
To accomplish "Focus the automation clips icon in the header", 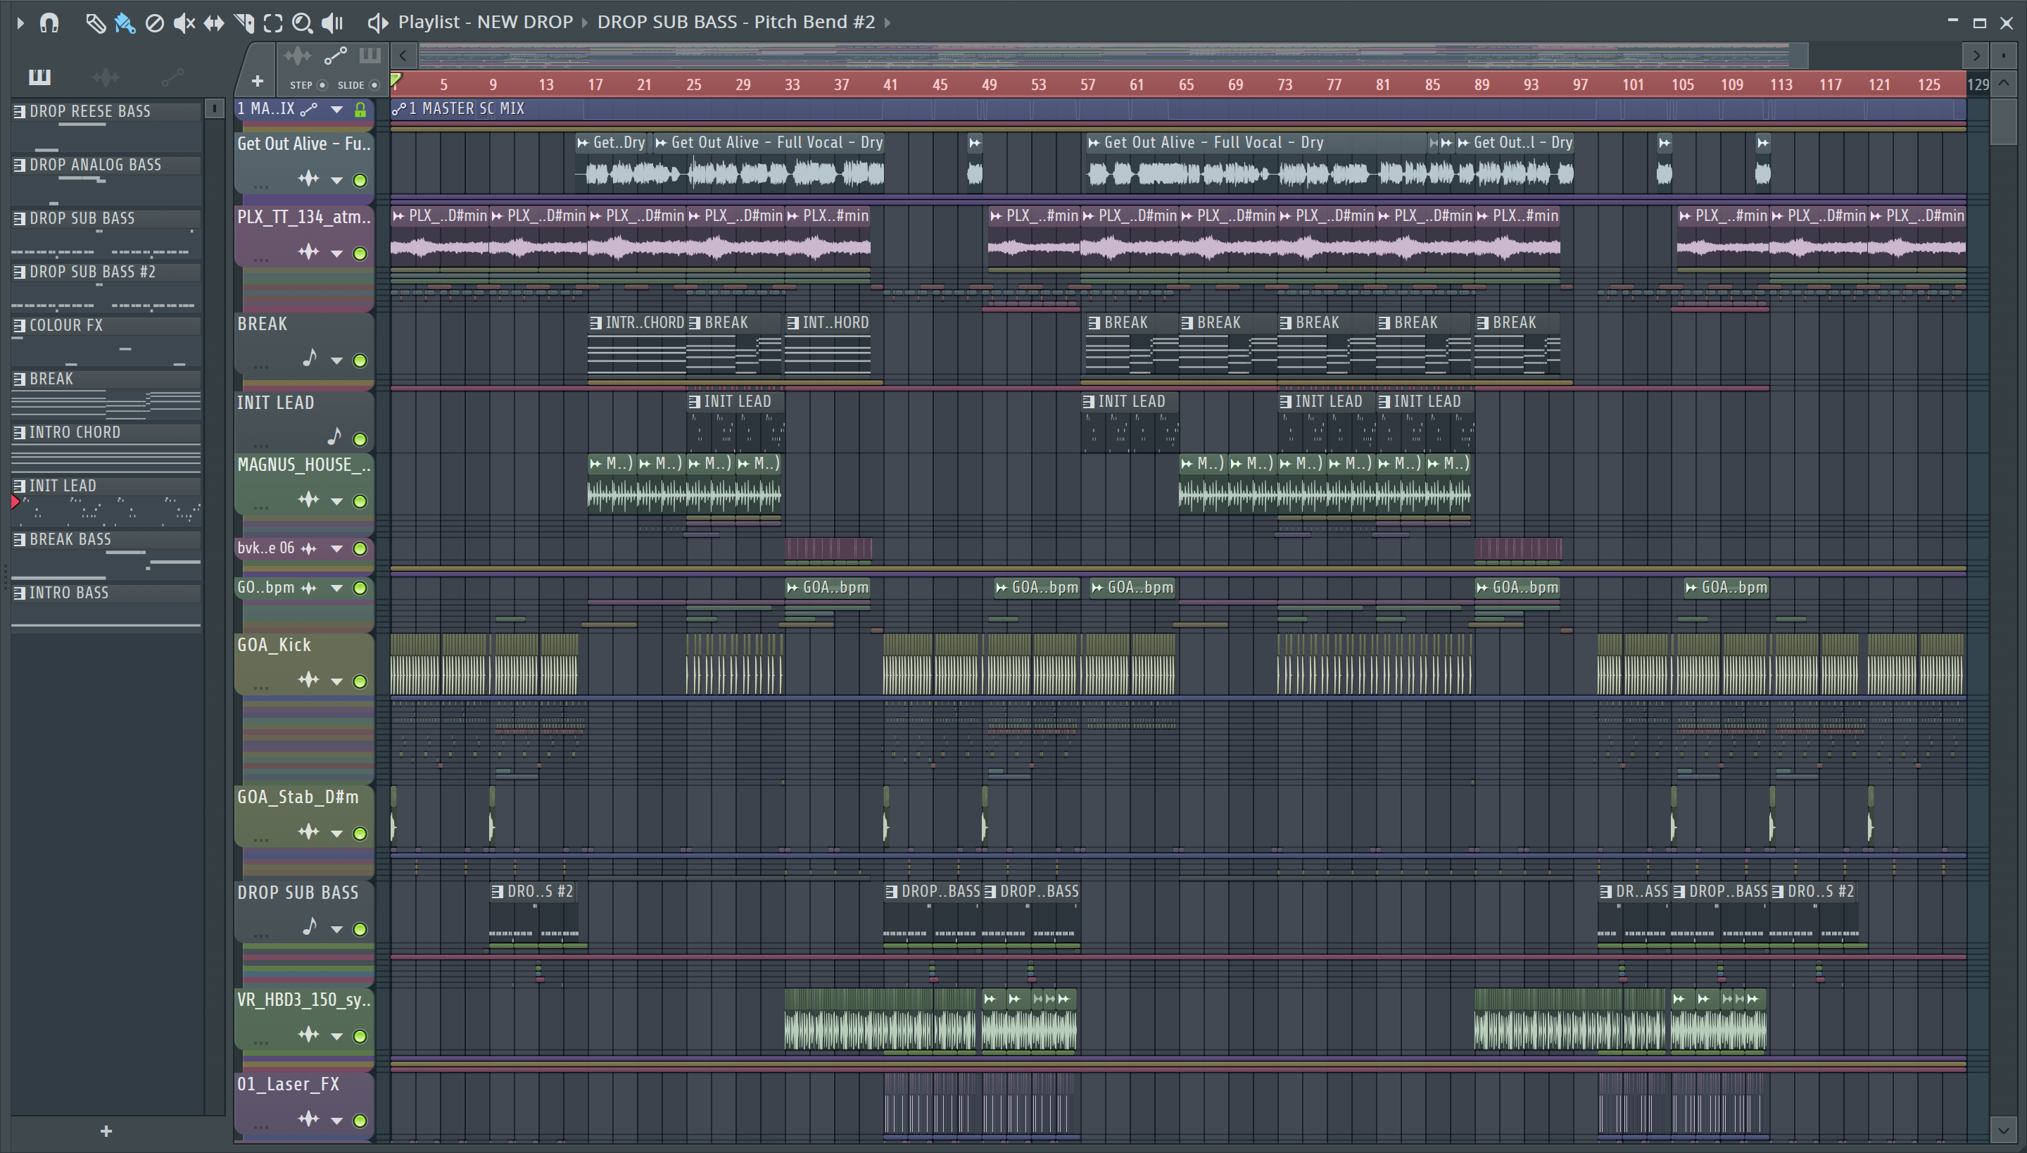I will coord(335,56).
